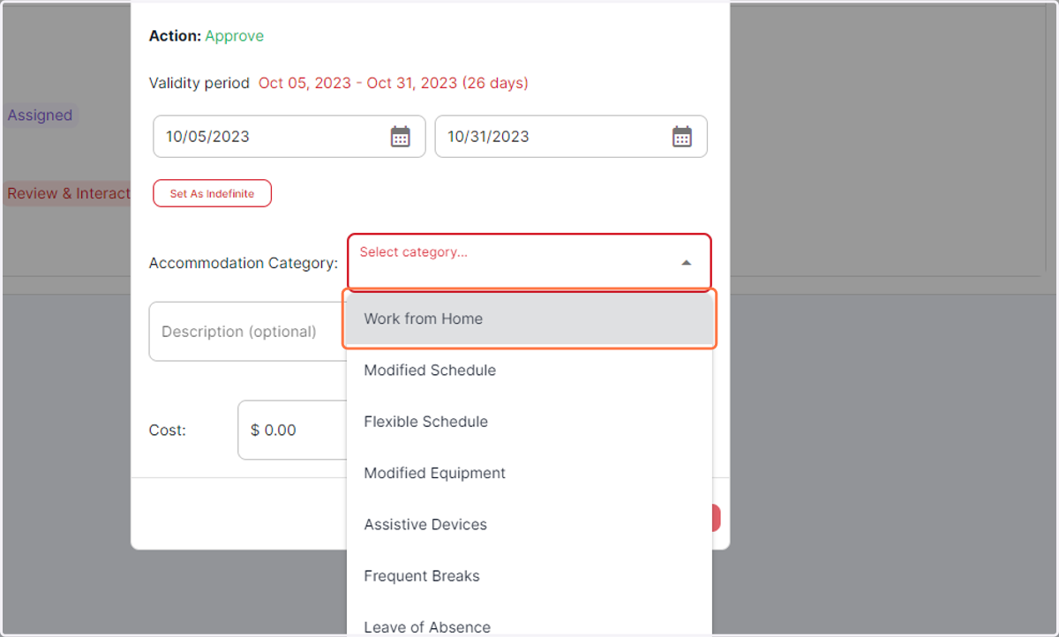Open the end date calendar picker icon
The width and height of the screenshot is (1059, 637).
[x=682, y=137]
